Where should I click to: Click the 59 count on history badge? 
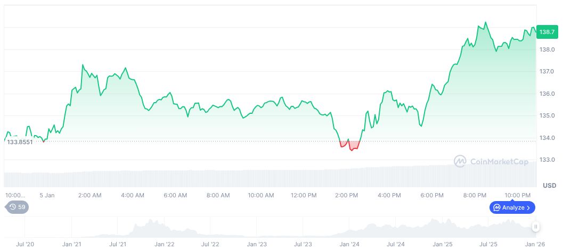22,207
